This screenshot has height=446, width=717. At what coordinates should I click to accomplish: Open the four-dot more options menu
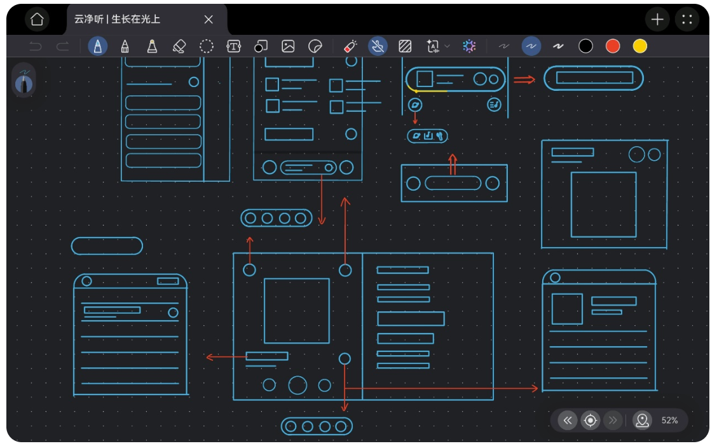point(687,19)
